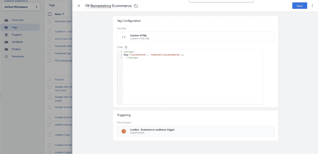The height and width of the screenshot is (154, 318).
Task: Open Overview in the sidebar
Action: [x=18, y=20]
